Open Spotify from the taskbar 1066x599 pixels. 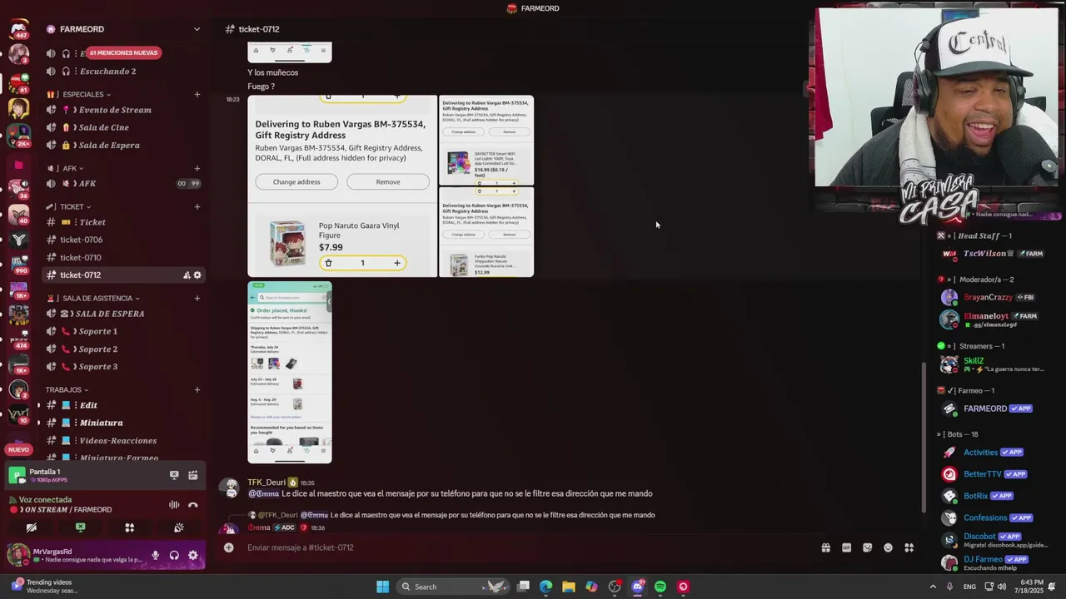[x=660, y=587]
